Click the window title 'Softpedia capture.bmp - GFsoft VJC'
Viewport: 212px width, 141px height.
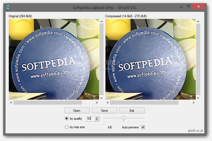click(105, 8)
